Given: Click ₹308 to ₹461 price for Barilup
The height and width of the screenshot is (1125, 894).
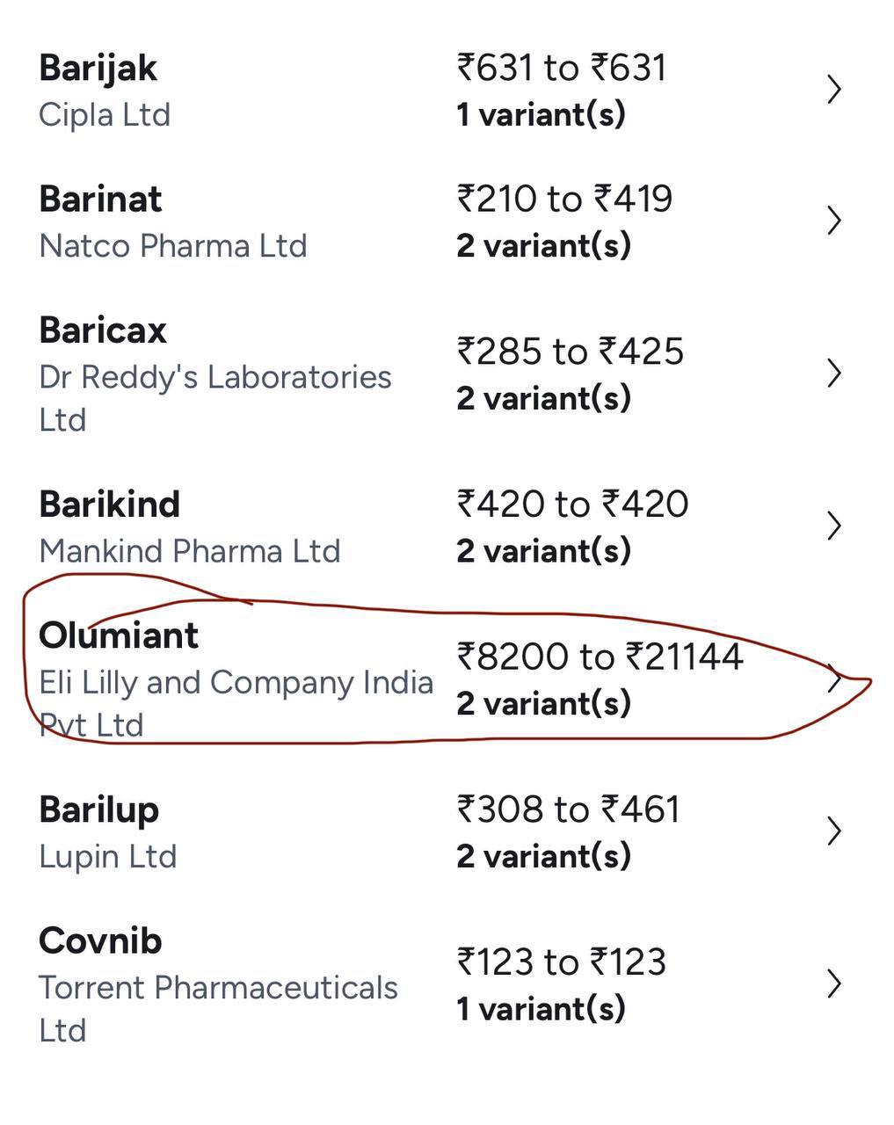Looking at the screenshot, I should [x=568, y=809].
